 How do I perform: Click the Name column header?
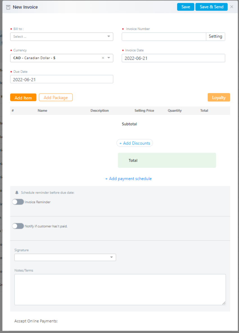[x=42, y=111]
